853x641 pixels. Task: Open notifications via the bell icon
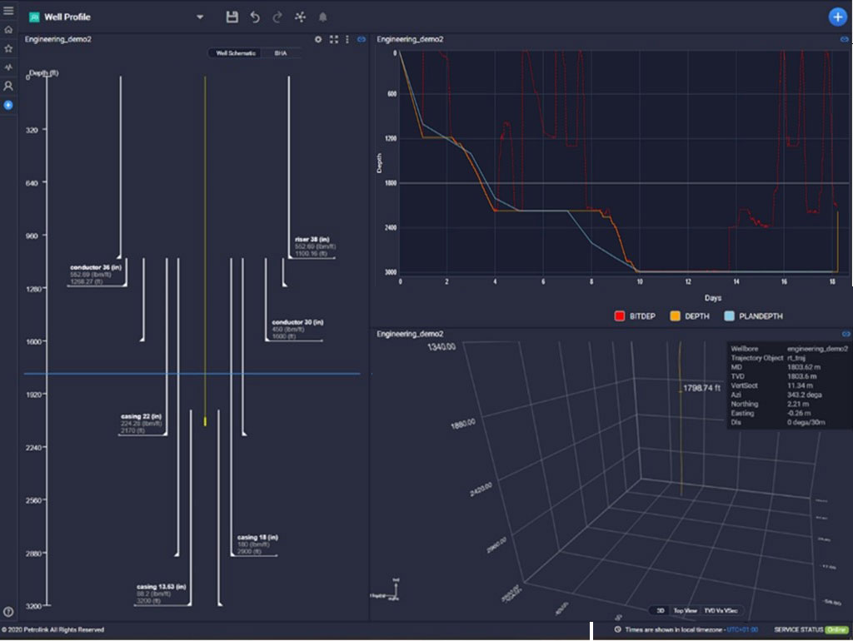(x=322, y=16)
